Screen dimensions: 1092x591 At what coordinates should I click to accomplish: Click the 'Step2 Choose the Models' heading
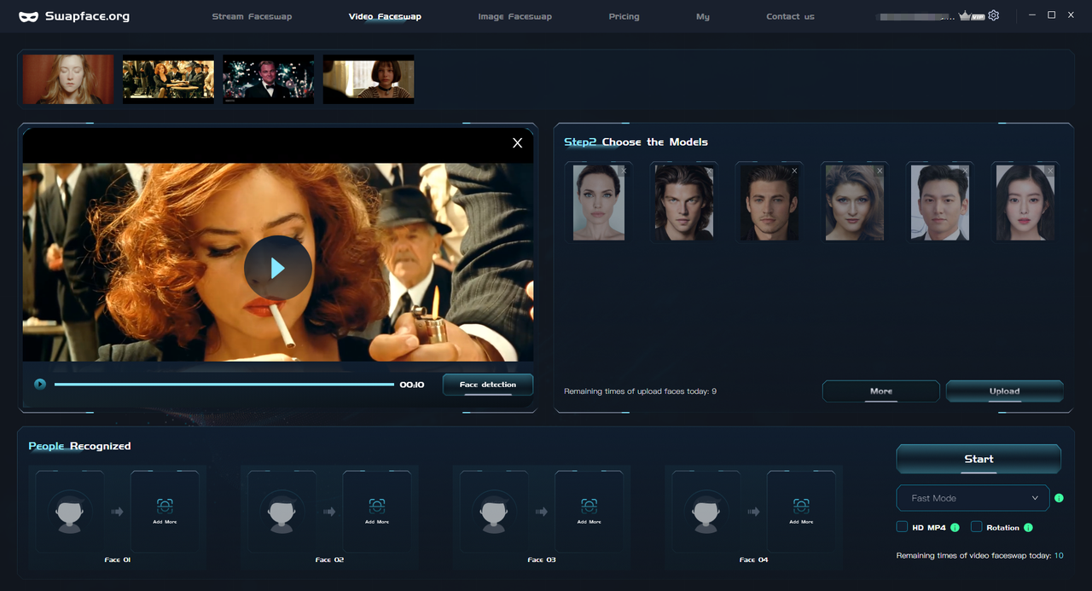pos(636,142)
